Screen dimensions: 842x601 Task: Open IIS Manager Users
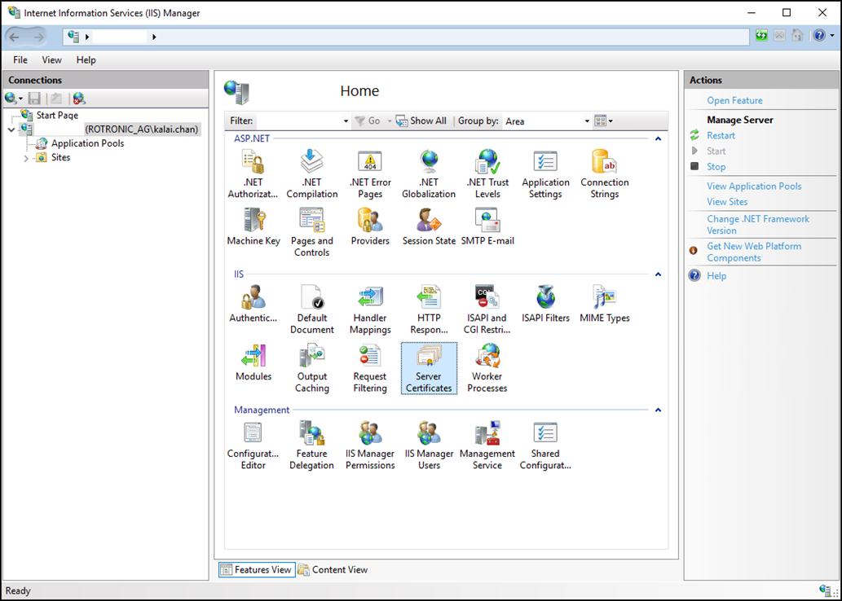[x=429, y=445]
